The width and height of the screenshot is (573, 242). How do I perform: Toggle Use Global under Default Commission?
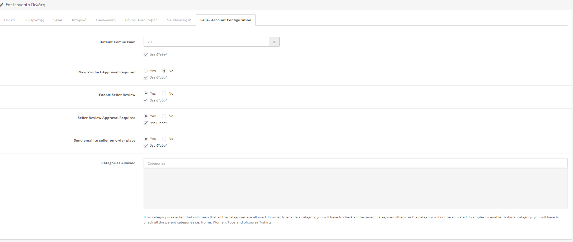coord(146,55)
